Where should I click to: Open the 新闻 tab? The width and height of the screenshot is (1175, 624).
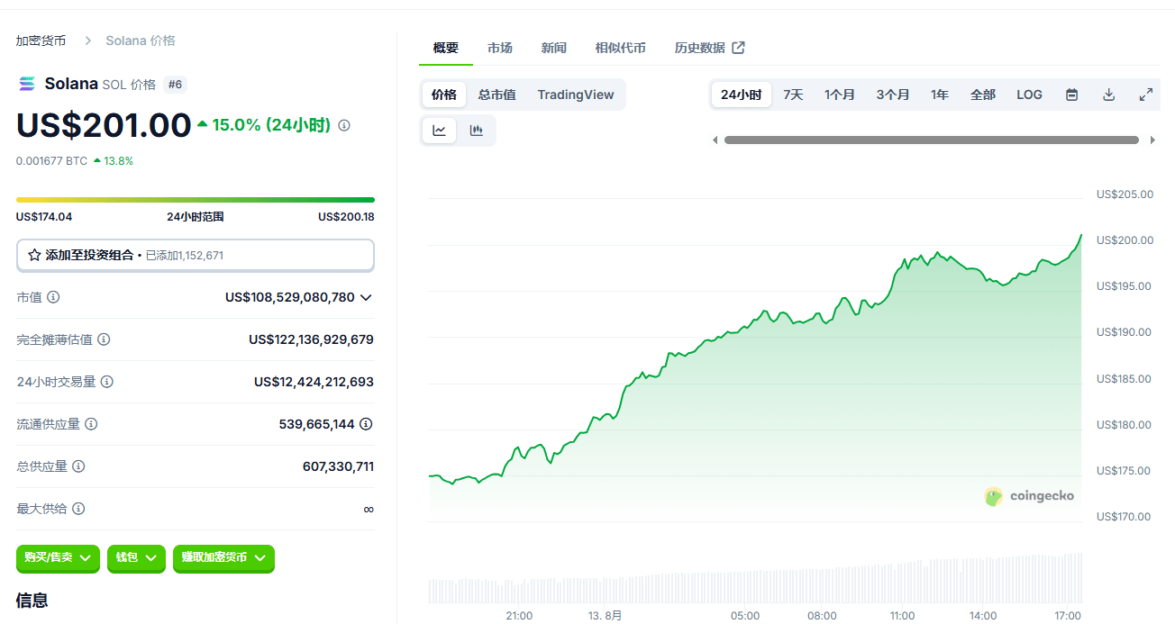tap(554, 48)
